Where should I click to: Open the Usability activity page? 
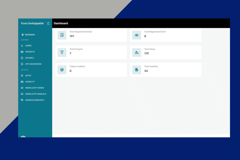point(30,82)
